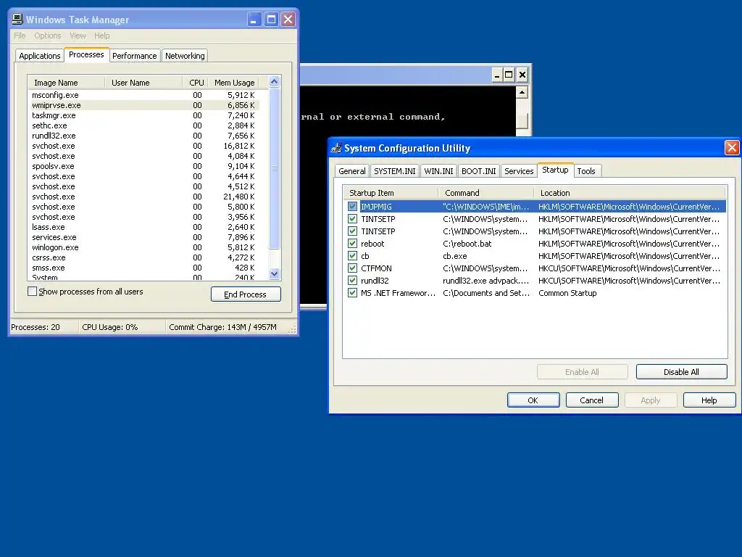742x557 pixels.
Task: Select the rundll32.exe process row
Action: 144,136
